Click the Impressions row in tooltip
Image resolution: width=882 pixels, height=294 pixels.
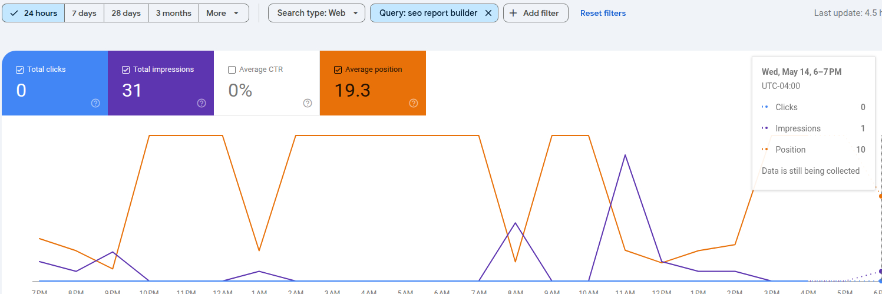click(813, 128)
